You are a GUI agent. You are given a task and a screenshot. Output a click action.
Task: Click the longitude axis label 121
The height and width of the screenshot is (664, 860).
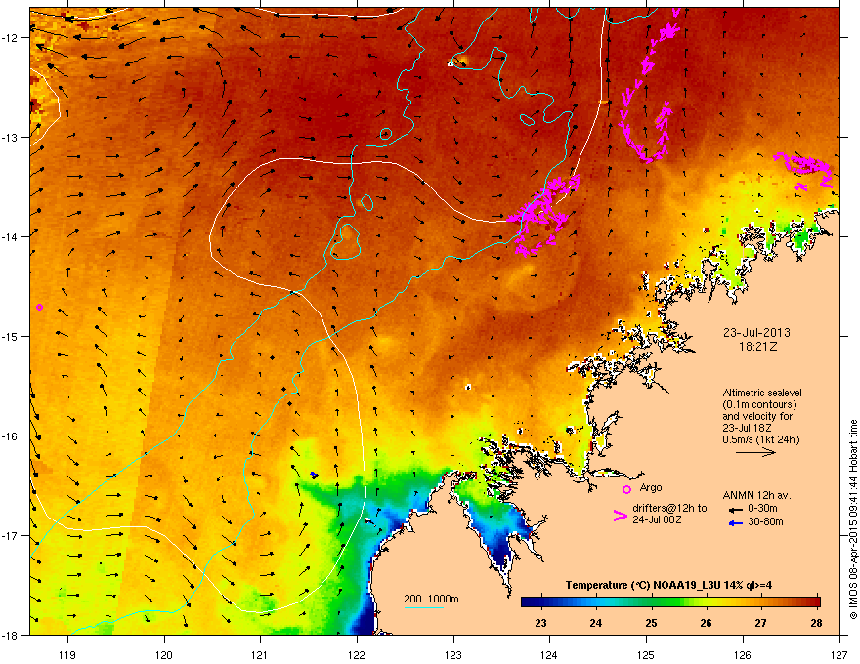tap(260, 654)
